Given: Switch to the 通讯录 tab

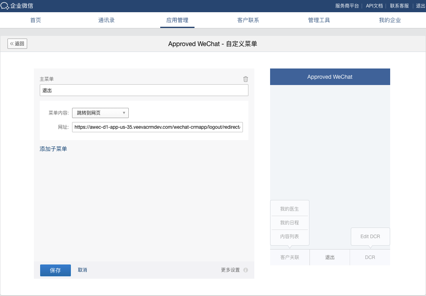Looking at the screenshot, I should point(106,20).
